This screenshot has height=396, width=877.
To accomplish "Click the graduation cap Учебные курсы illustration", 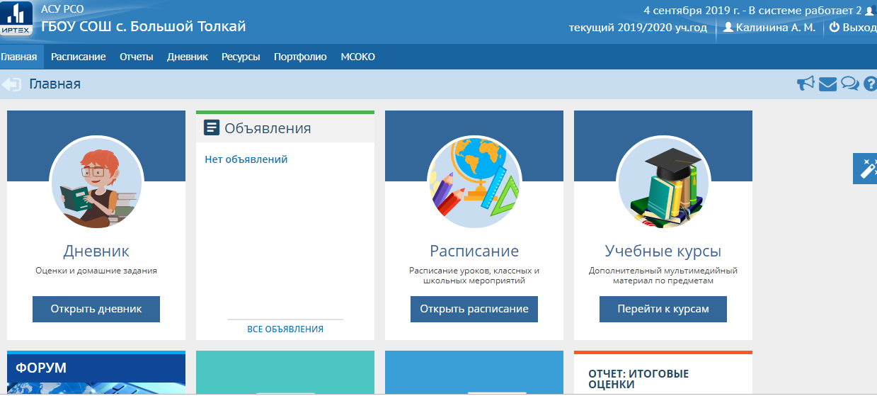I will click(663, 181).
